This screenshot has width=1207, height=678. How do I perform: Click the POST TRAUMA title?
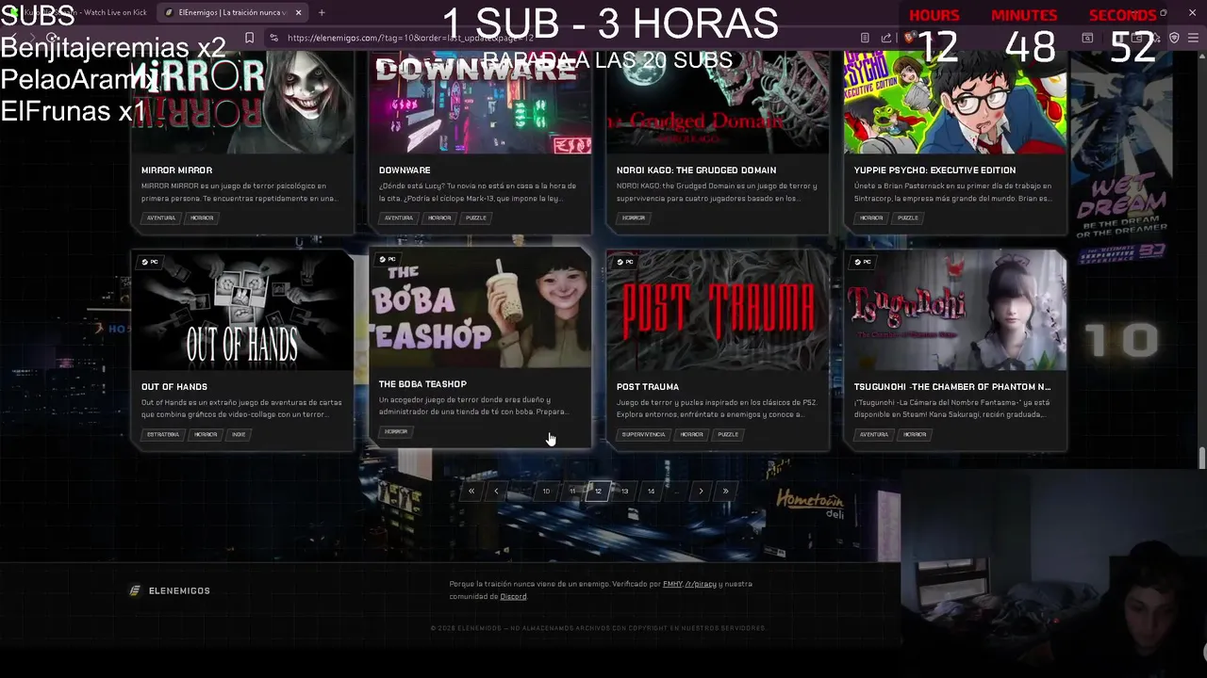pos(648,387)
